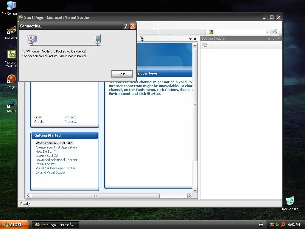Open Visual C# Developer Center link
Image resolution: width=305 pixels, height=229 pixels.
pyautogui.click(x=55, y=168)
